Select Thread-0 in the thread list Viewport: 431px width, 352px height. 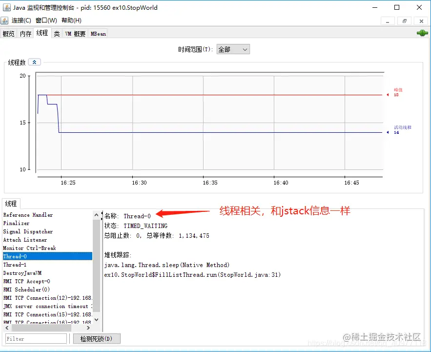point(47,256)
